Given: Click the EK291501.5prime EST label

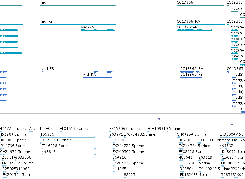Looking at the screenshot, I should point(18,175).
